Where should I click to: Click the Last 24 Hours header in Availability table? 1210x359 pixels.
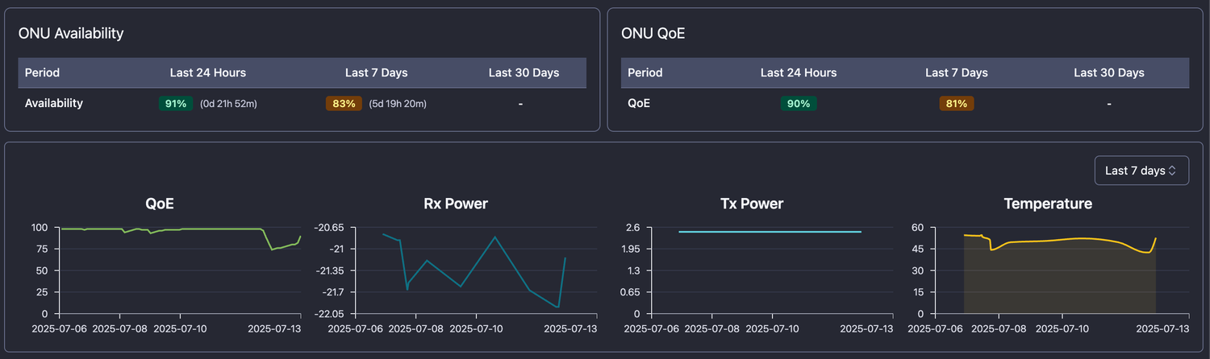point(208,72)
